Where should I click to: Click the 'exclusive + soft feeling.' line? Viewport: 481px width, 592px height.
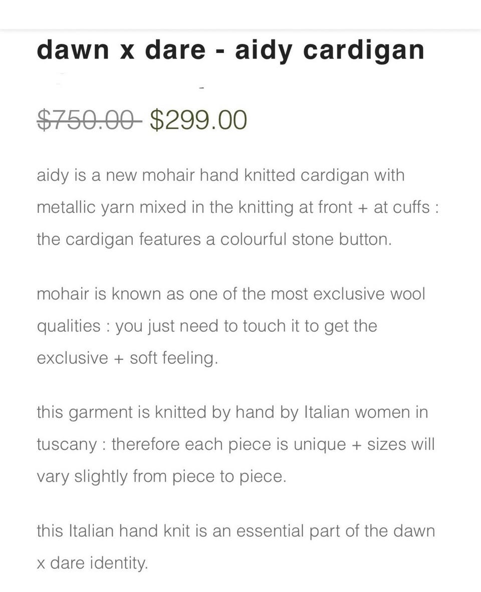pyautogui.click(x=127, y=358)
